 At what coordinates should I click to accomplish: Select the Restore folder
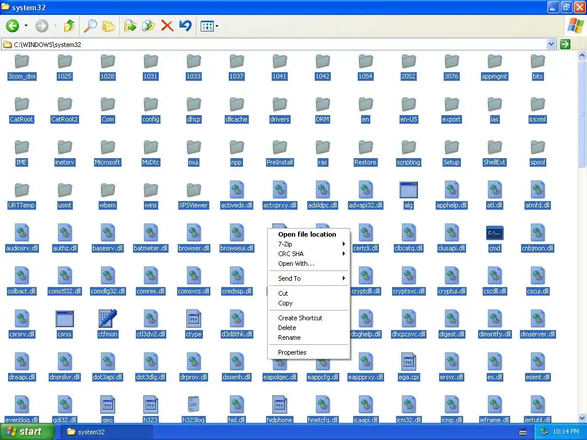365,147
